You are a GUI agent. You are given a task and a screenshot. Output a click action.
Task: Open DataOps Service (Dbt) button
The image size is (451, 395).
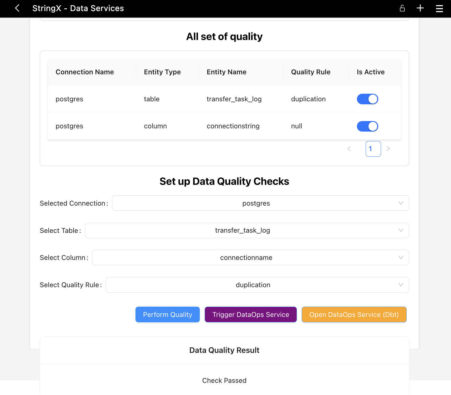tap(354, 314)
